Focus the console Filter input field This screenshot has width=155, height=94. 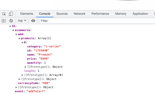(97, 21)
